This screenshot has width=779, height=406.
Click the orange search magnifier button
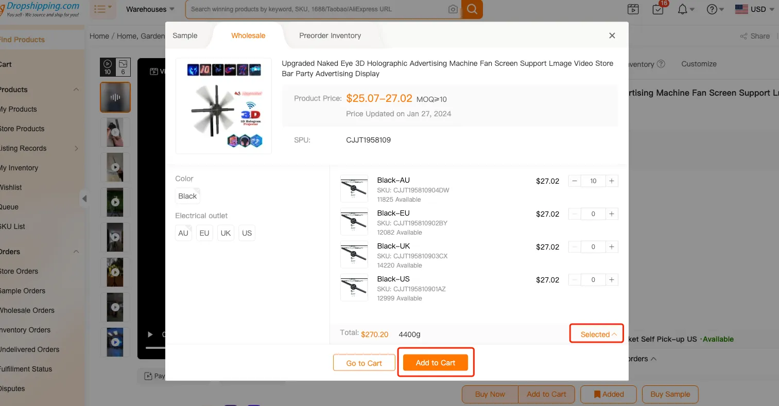(x=472, y=9)
